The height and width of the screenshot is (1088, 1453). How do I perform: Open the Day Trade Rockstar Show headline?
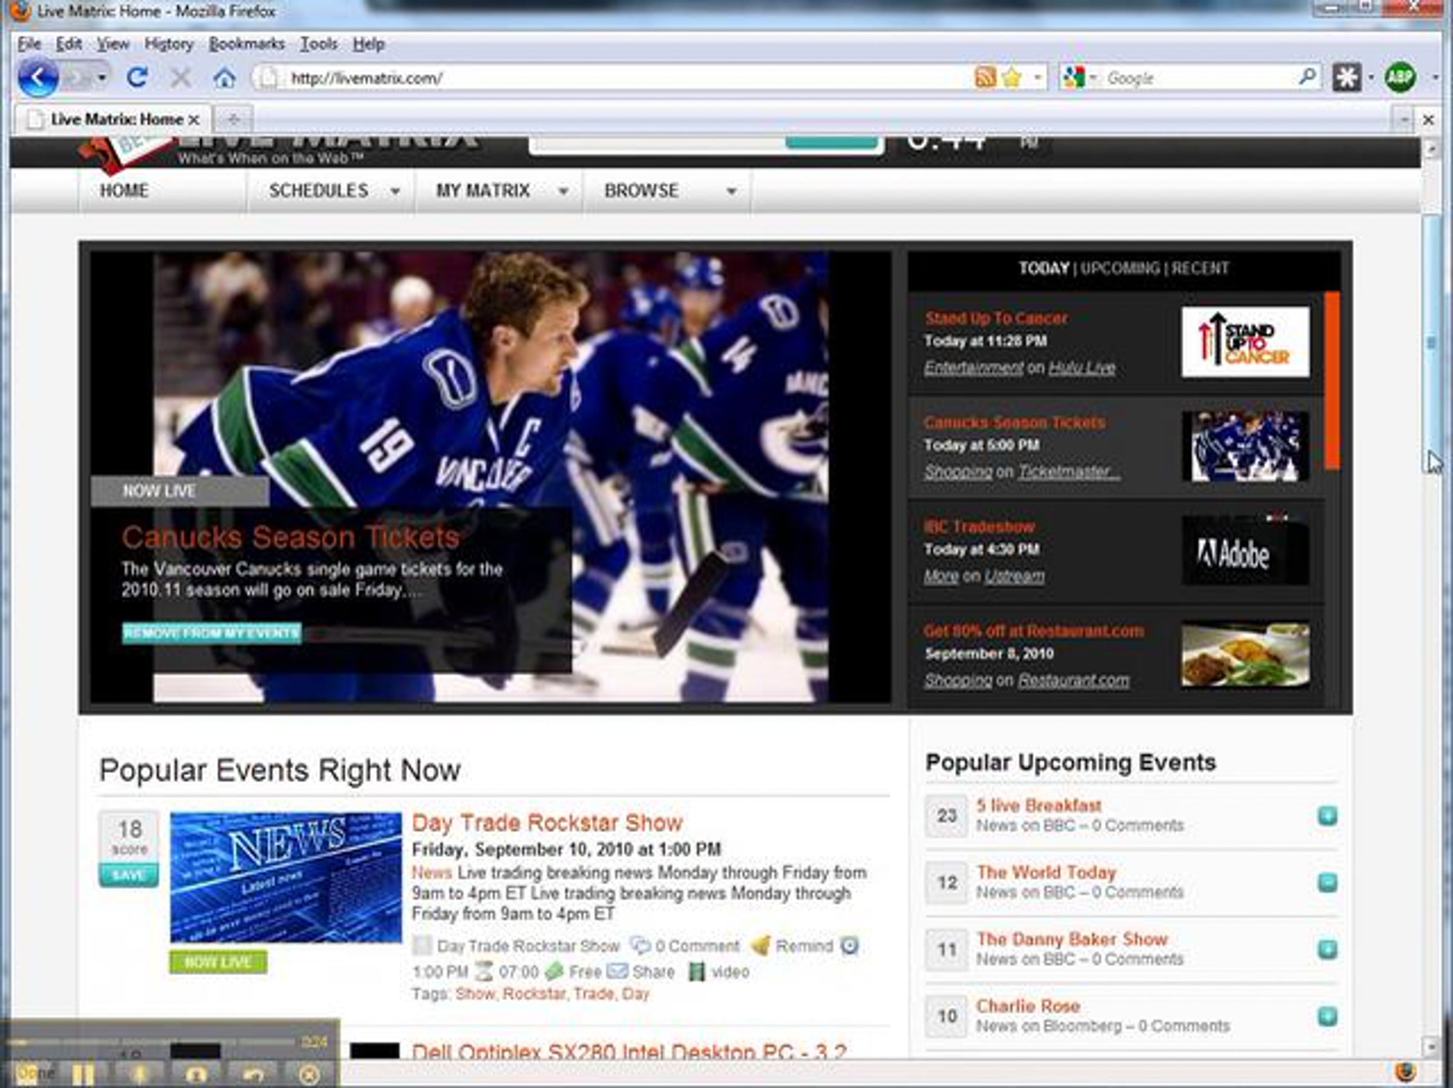coord(547,823)
